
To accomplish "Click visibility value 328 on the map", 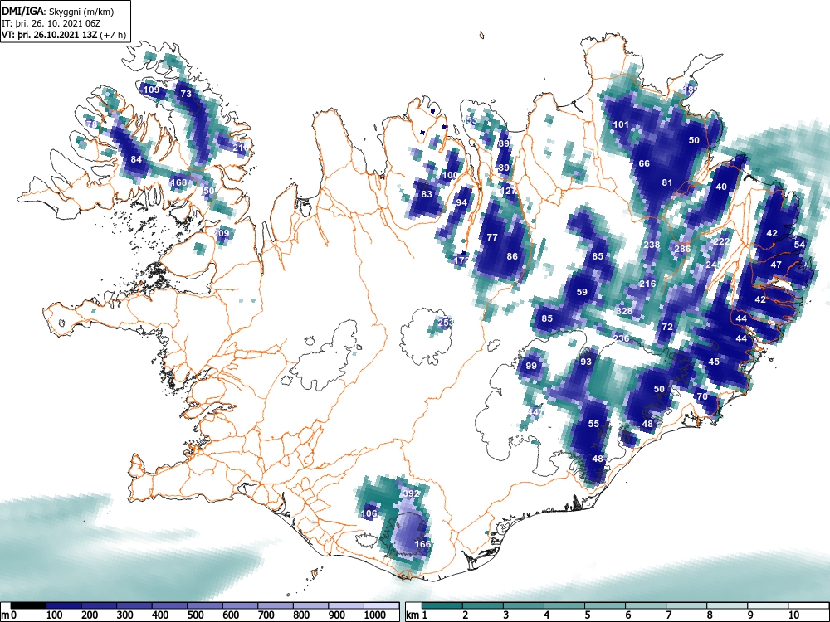I will click(x=625, y=311).
